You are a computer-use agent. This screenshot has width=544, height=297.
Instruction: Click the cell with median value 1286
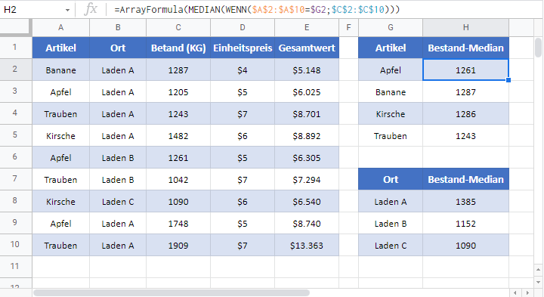pos(466,114)
